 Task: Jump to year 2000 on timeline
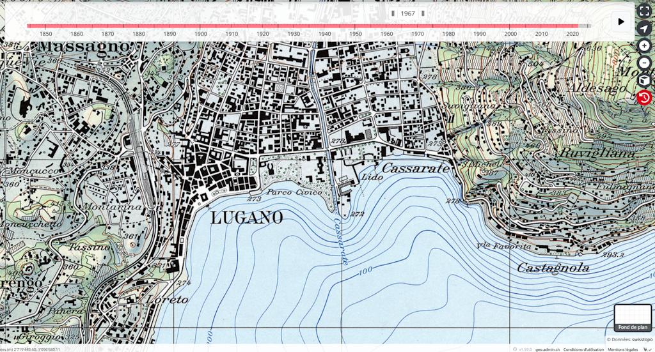[510, 26]
